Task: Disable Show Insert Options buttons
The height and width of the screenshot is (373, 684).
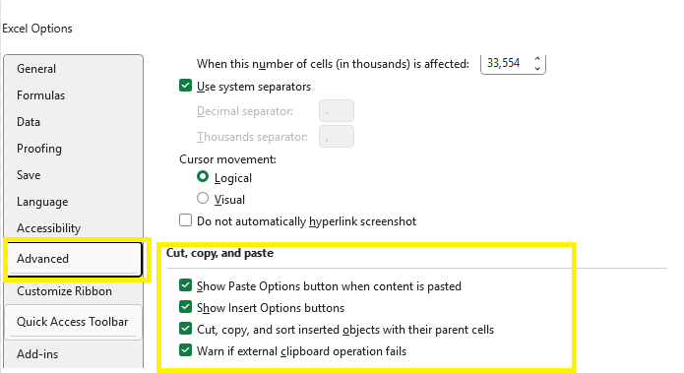Action: [185, 307]
